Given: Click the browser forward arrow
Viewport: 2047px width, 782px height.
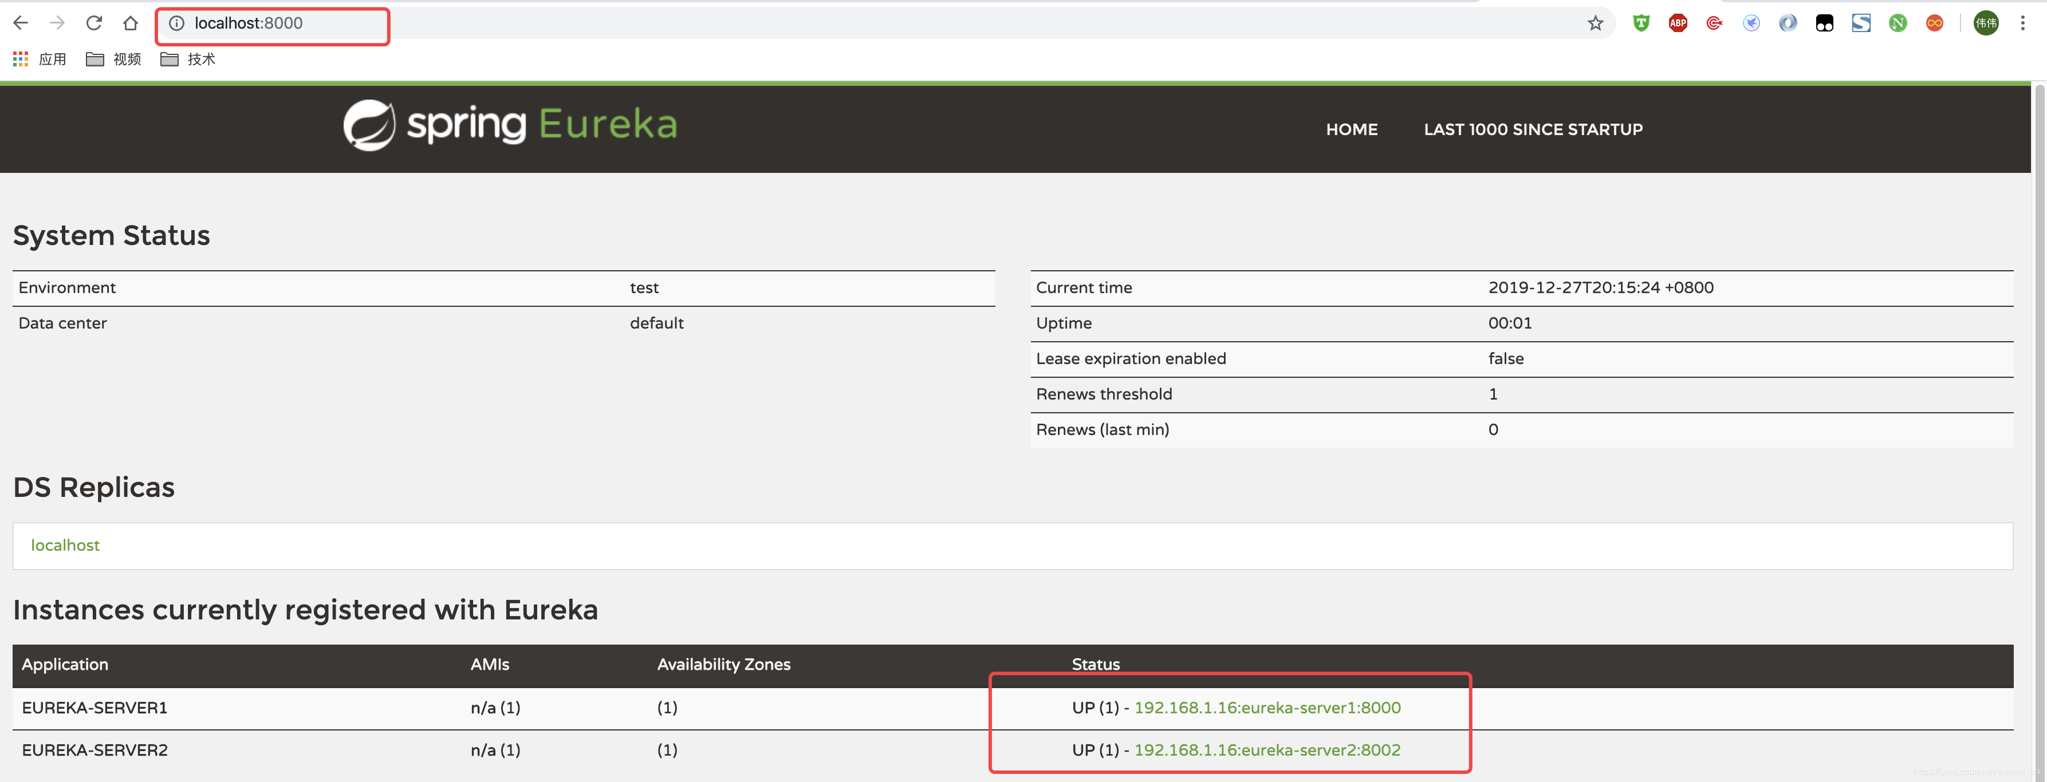Looking at the screenshot, I should [x=57, y=23].
